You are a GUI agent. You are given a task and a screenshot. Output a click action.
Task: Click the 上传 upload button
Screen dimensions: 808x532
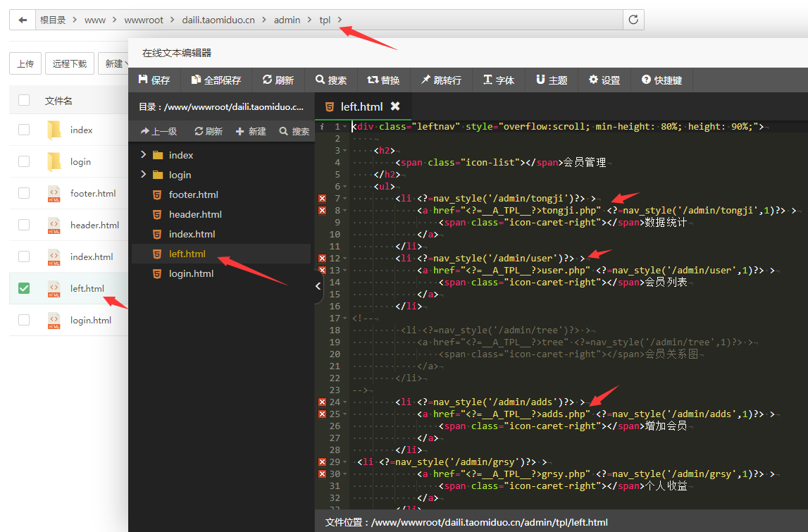click(25, 63)
